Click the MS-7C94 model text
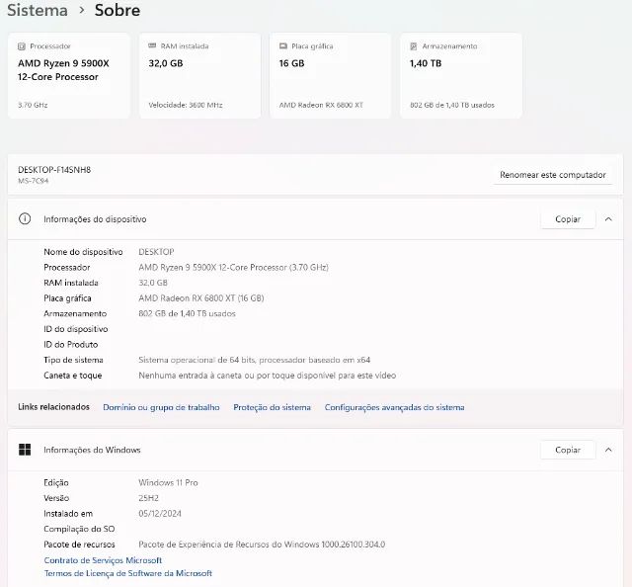 tap(33, 181)
